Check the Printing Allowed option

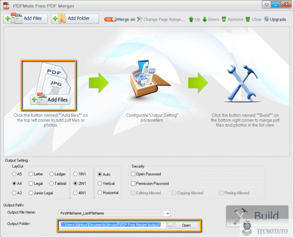coord(221,193)
